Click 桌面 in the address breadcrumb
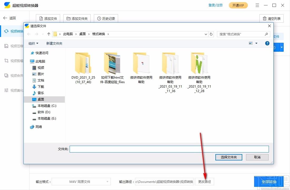Image resolution: width=290 pixels, height=190 pixels. 83,34
